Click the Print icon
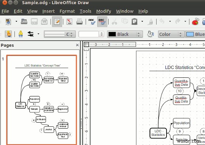 tap(80, 22)
